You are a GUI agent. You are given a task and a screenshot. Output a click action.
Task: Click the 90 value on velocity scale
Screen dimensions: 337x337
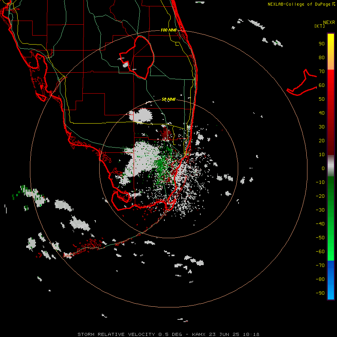(322, 44)
